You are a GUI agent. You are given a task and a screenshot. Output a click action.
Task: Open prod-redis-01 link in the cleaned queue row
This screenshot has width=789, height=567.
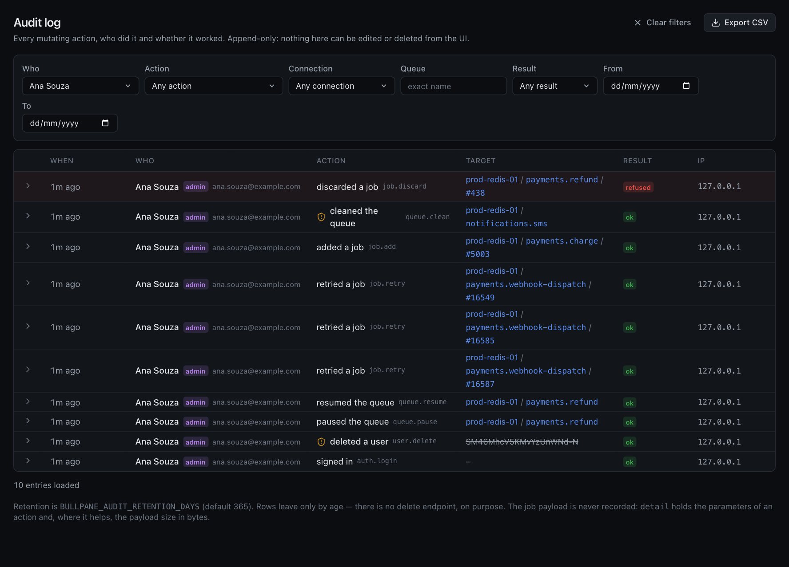[492, 210]
